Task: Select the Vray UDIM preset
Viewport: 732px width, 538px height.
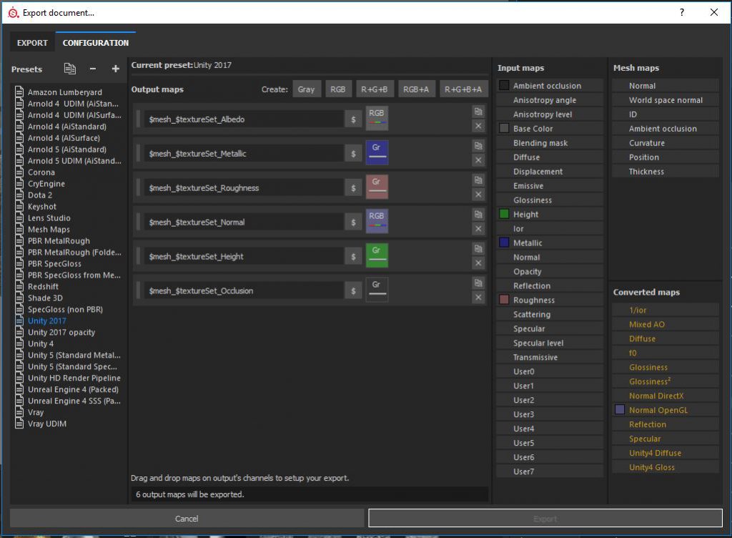Action: [x=47, y=424]
